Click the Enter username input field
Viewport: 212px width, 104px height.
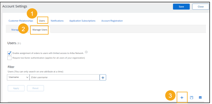pos(65,77)
